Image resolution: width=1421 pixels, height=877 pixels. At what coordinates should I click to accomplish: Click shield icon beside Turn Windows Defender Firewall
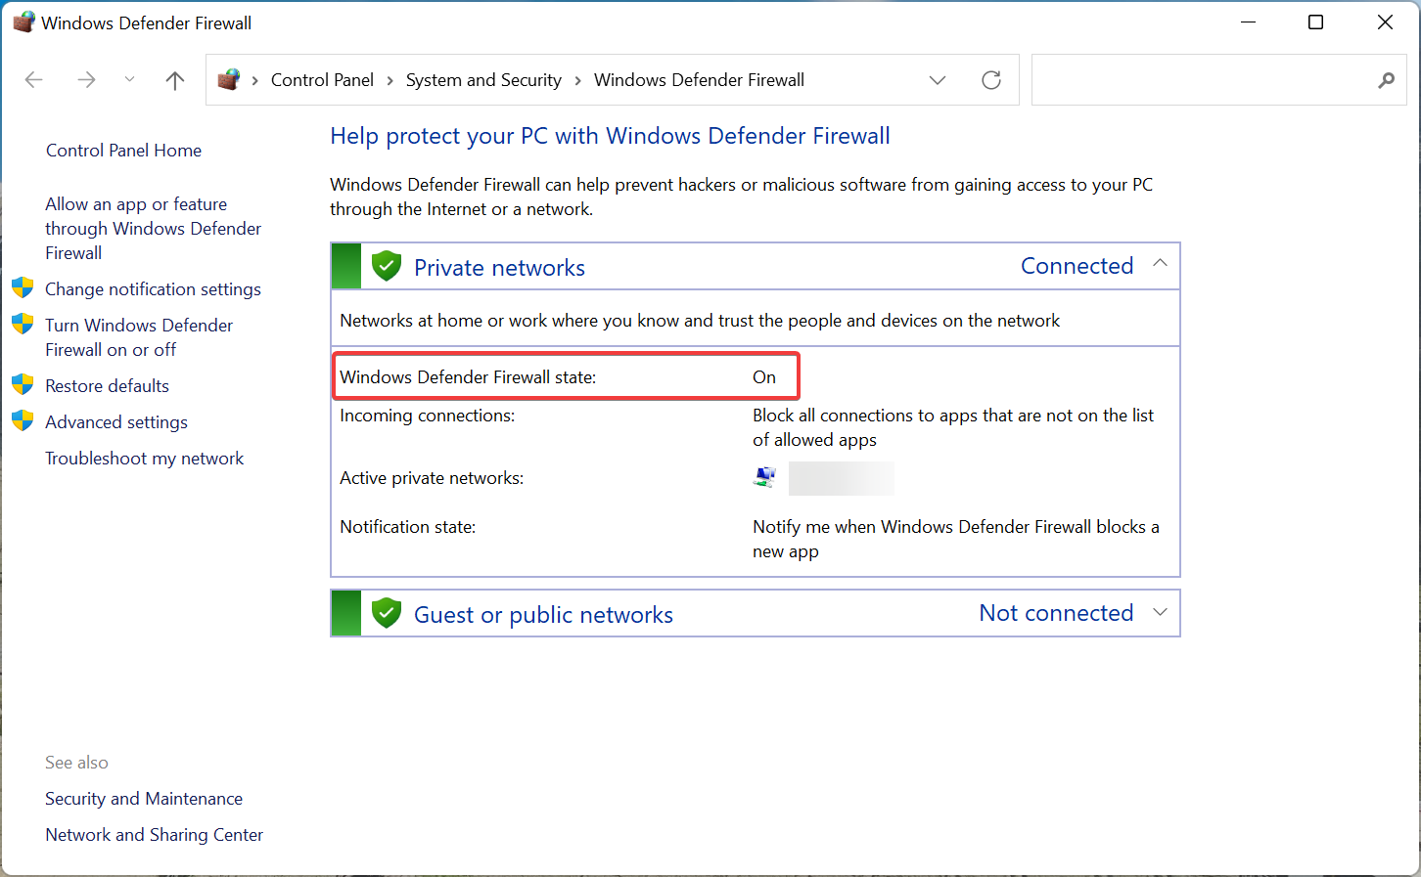click(23, 324)
